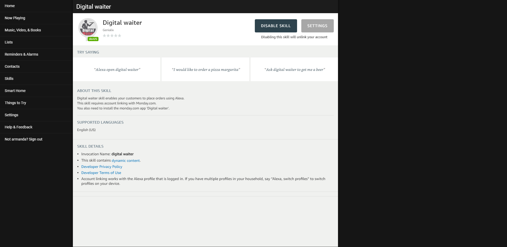The height and width of the screenshot is (247, 507).
Task: Open Developer Privacy Policy link
Action: pos(102,167)
